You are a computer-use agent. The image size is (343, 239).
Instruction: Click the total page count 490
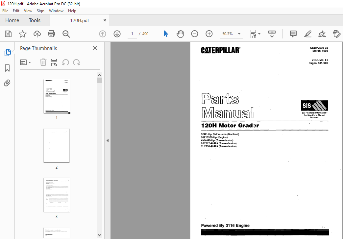click(x=145, y=34)
